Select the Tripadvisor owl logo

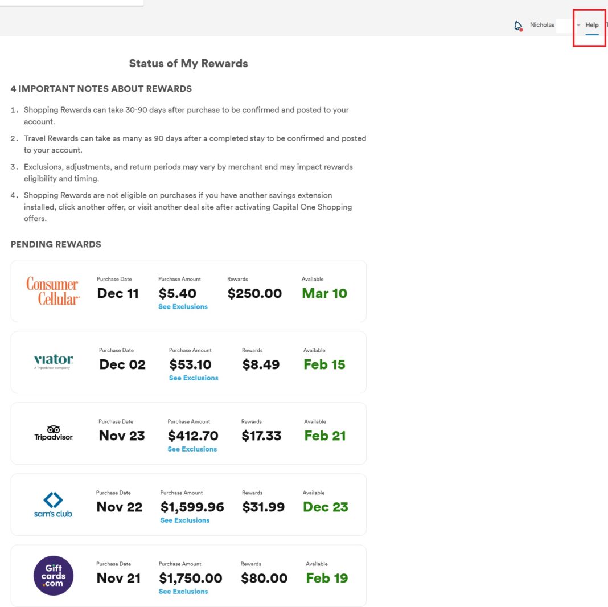(x=53, y=433)
